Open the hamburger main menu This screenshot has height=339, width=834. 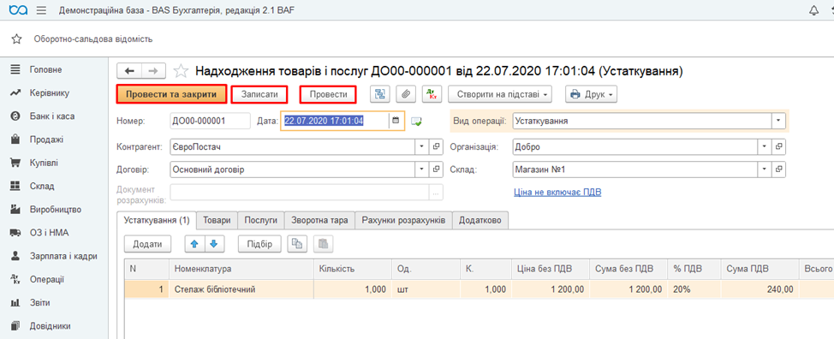coord(41,10)
